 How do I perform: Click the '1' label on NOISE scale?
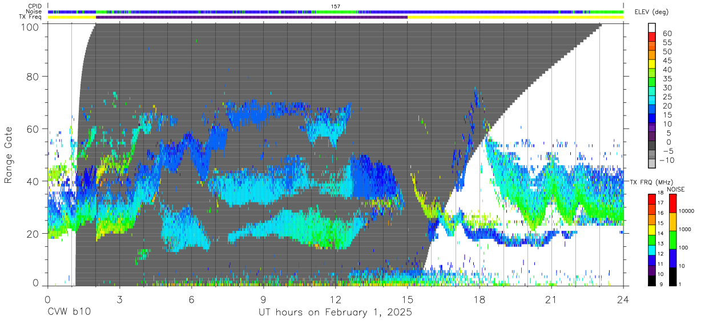[679, 284]
